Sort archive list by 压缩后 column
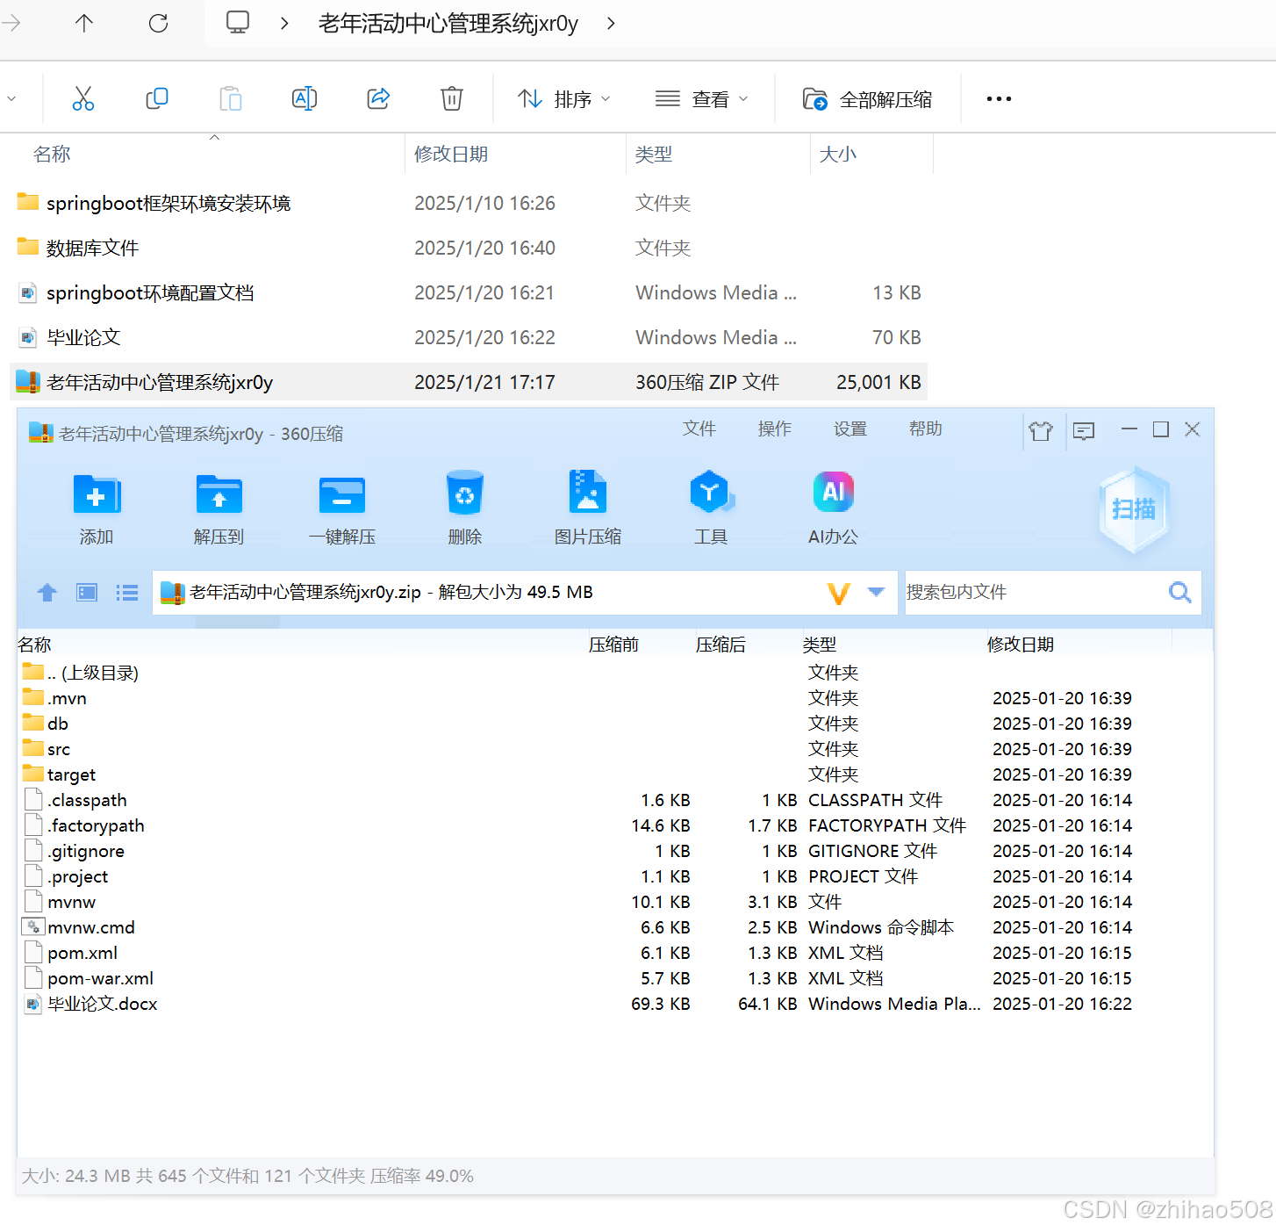1276x1232 pixels. tap(720, 645)
